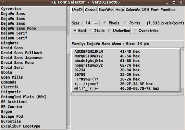Select the Droid Serif font
Screen dimensions: 185x130
click(x=33, y=68)
